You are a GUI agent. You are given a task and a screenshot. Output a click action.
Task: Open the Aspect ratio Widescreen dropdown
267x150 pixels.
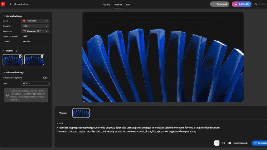pyautogui.click(x=35, y=31)
